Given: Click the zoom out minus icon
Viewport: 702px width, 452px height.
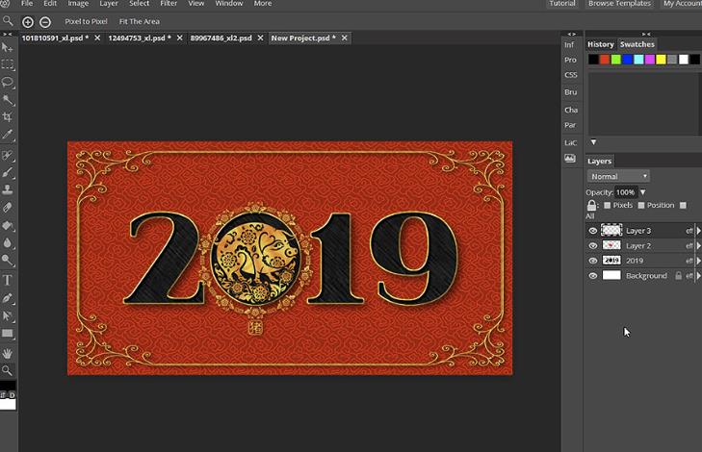Looking at the screenshot, I should [45, 22].
